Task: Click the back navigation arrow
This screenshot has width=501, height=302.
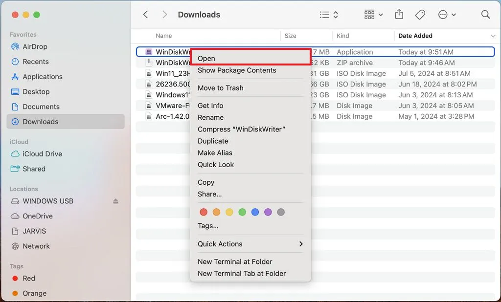Action: point(145,15)
